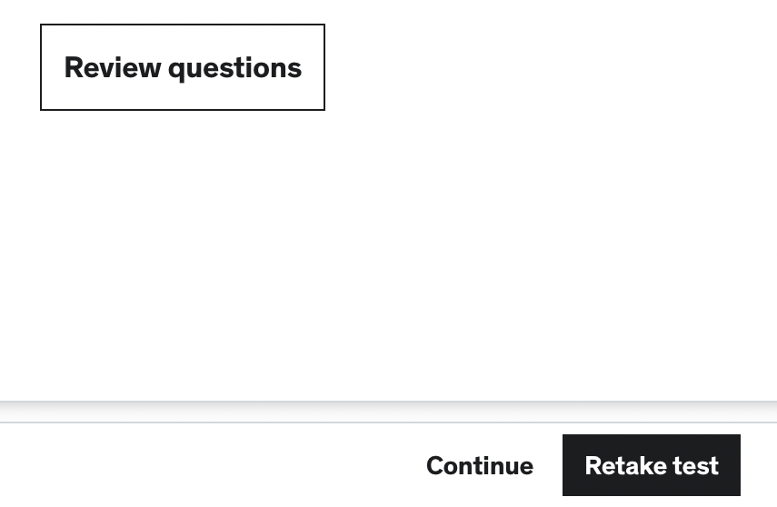Select Retake test in the footer

(x=651, y=466)
